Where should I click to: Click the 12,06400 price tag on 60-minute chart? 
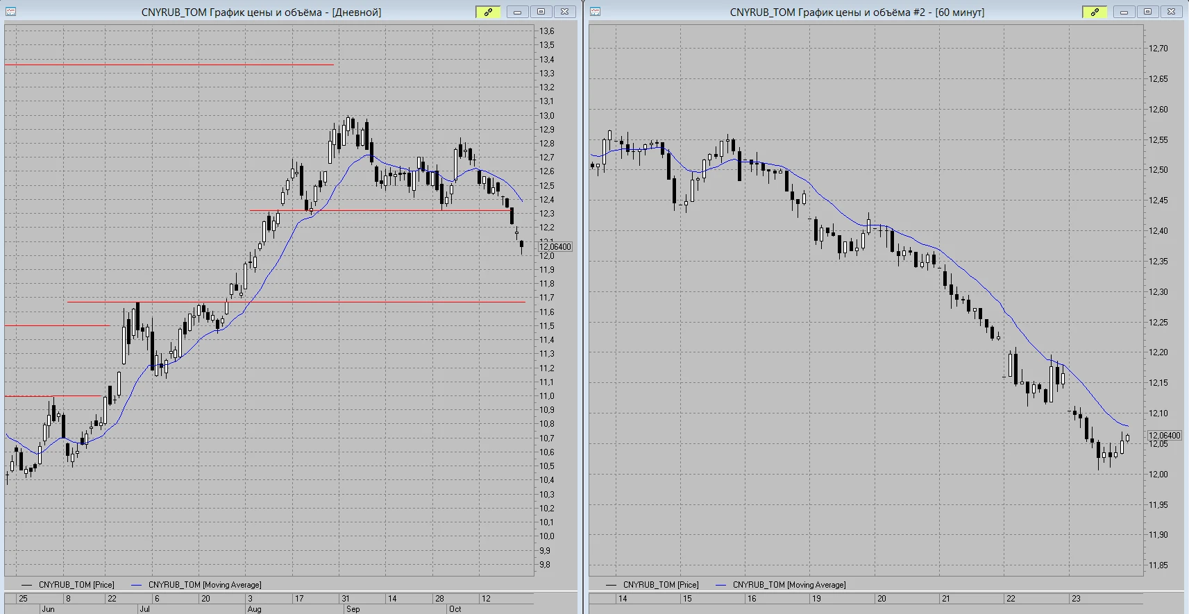[x=1164, y=436]
